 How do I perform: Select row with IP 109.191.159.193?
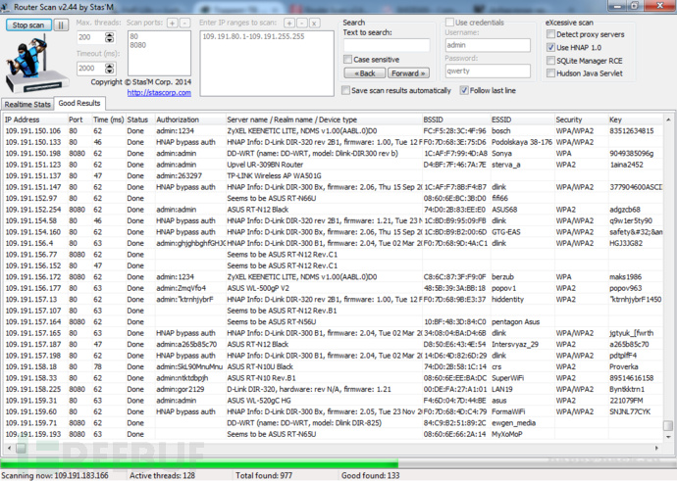coord(333,434)
